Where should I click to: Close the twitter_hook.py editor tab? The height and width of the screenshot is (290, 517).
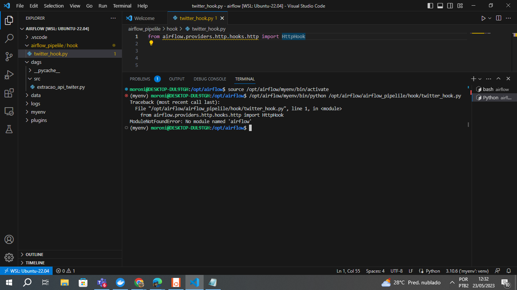point(222,18)
